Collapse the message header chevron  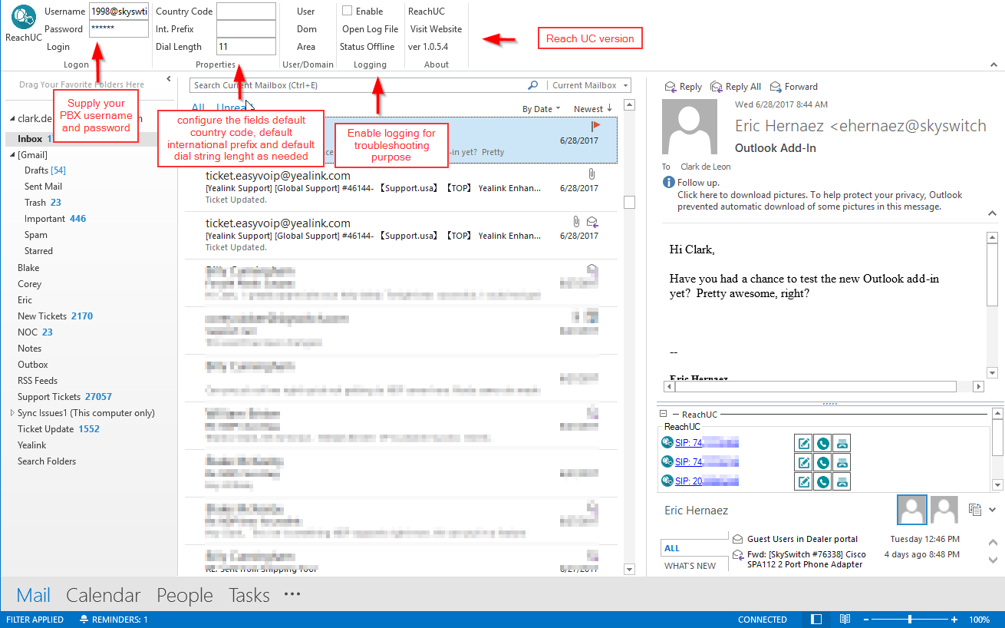(x=993, y=212)
